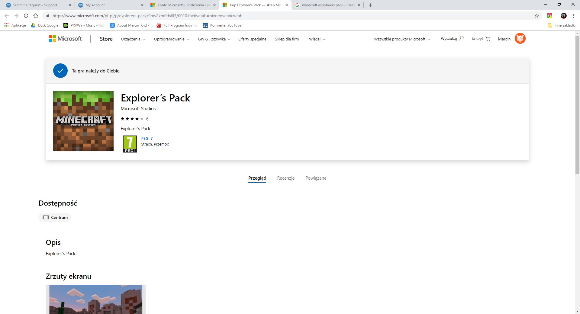580x314 pixels.
Task: Click the Centrum availability chip
Action: (x=55, y=217)
